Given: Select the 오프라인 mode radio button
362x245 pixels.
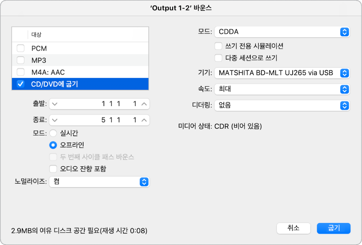Looking at the screenshot, I should tap(53, 145).
